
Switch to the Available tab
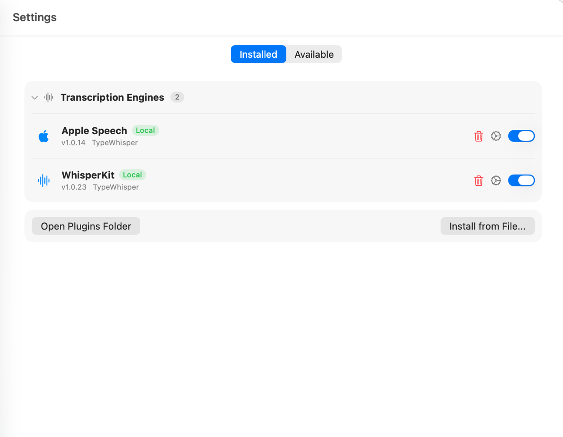pyautogui.click(x=314, y=54)
